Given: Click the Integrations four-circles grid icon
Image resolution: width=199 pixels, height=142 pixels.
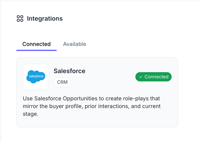Looking at the screenshot, I should (x=20, y=19).
